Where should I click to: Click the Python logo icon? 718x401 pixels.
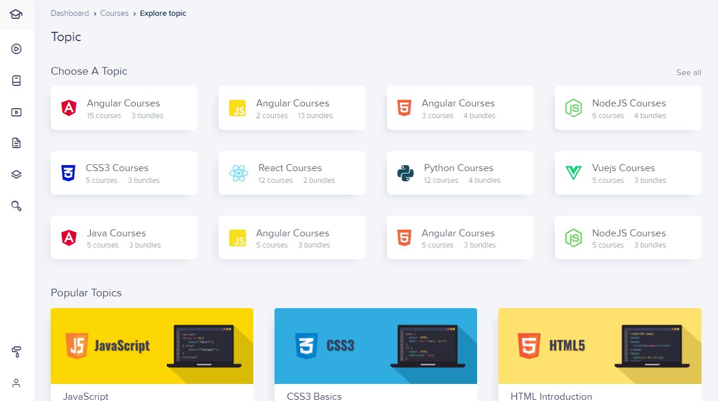(x=405, y=173)
